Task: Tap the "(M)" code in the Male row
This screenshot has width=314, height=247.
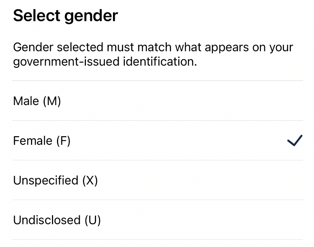Action: [52, 101]
